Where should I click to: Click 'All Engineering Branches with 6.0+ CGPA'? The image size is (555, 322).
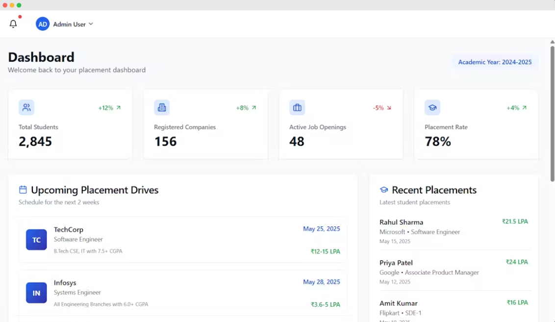pos(101,304)
